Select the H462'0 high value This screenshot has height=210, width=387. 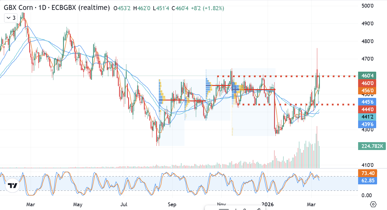142,8
